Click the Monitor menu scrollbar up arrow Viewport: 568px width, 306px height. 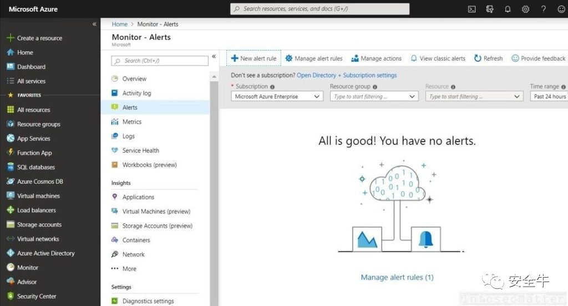214,77
